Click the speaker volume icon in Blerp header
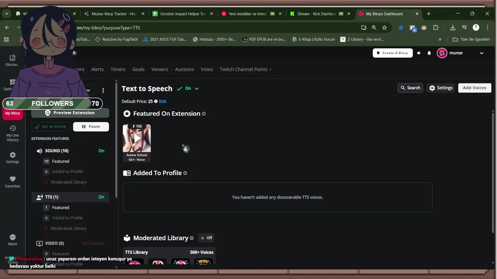The height and width of the screenshot is (279, 497). [x=419, y=53]
